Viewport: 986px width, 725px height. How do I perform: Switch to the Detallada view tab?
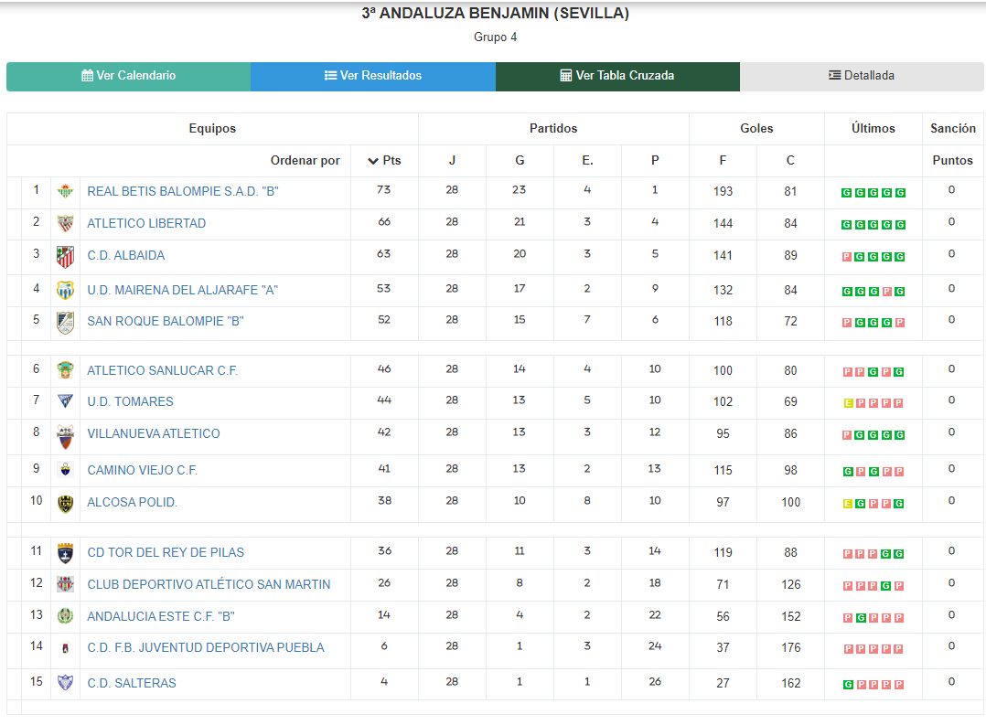click(862, 76)
